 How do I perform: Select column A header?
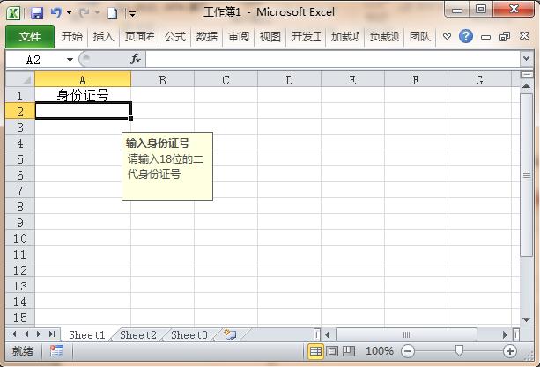(83, 79)
